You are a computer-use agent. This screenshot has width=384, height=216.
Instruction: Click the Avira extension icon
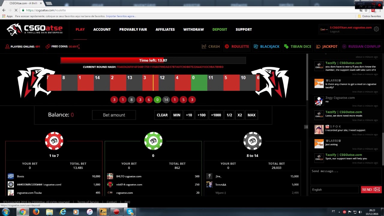(373, 10)
